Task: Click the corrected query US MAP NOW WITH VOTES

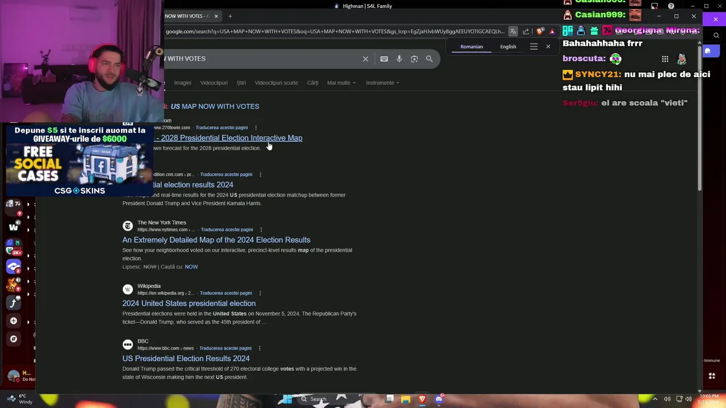Action: tap(215, 107)
